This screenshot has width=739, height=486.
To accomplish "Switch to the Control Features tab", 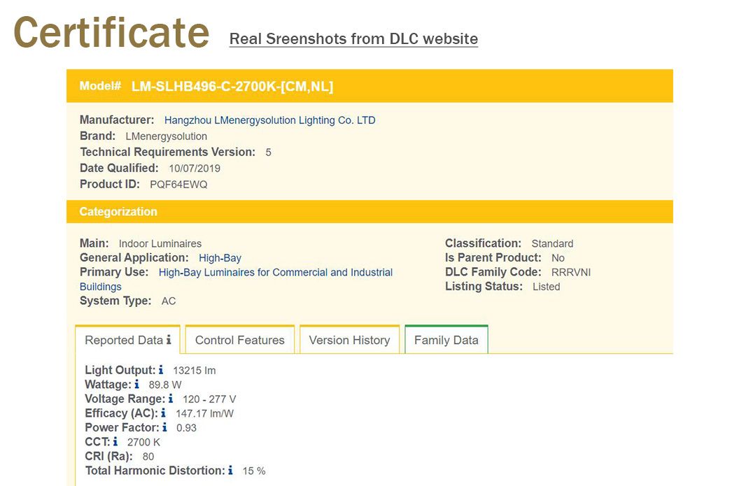I will (239, 341).
